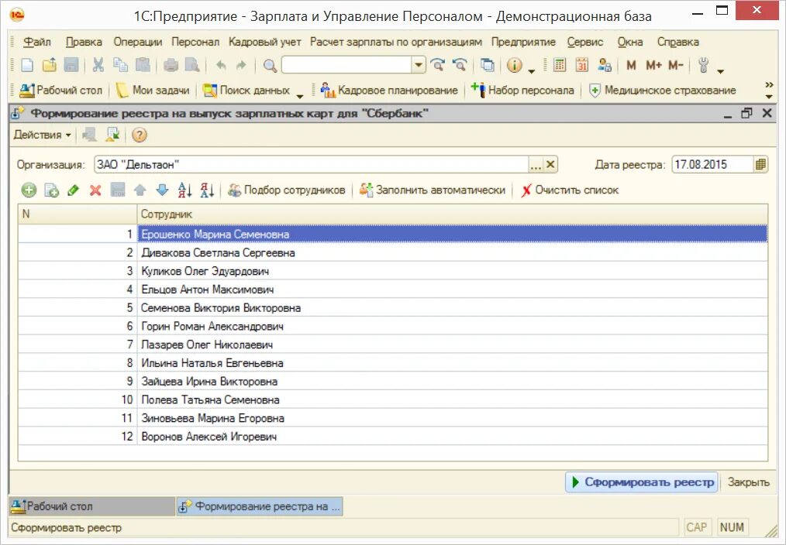Click the M- memory button
Viewport: 786px width, 545px height.
pyautogui.click(x=676, y=65)
